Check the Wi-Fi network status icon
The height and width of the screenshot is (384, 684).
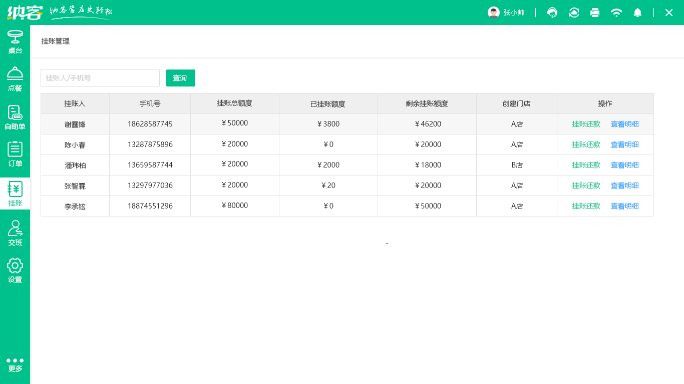pyautogui.click(x=616, y=12)
